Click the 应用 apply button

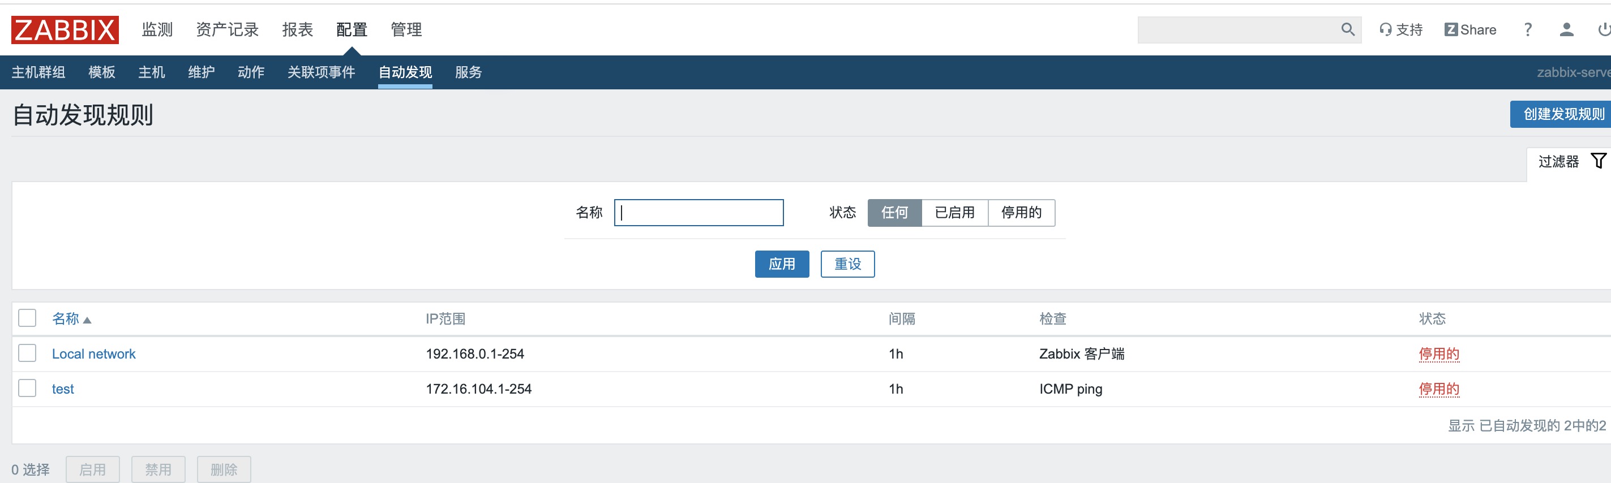(782, 264)
